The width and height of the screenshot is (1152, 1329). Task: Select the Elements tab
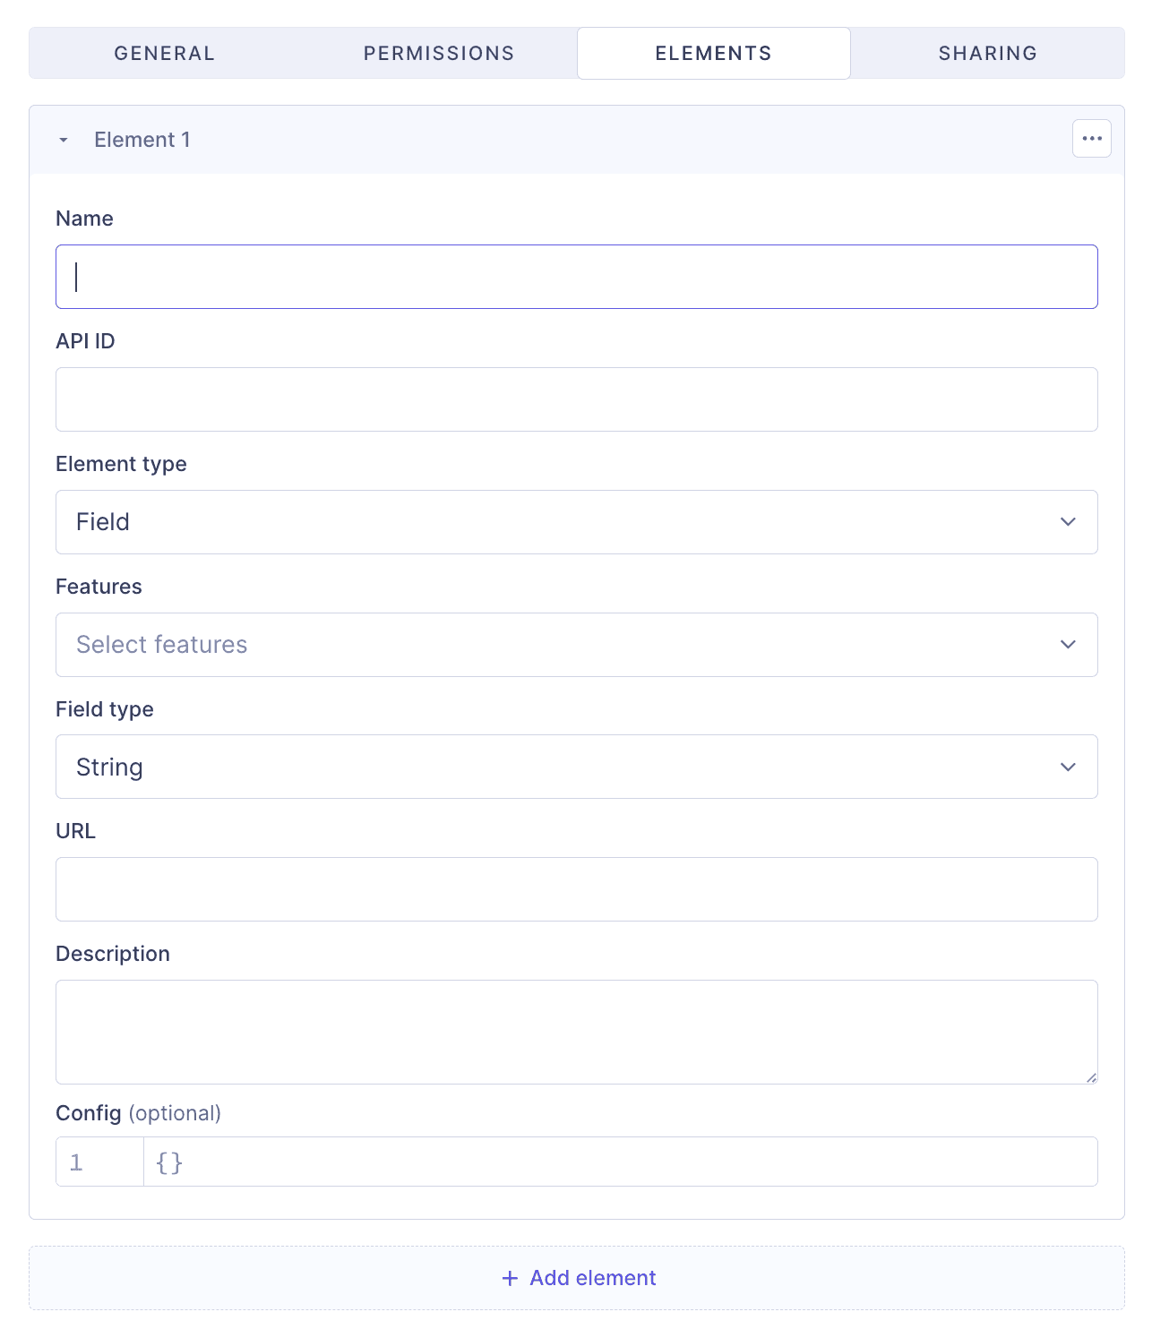pyautogui.click(x=712, y=53)
